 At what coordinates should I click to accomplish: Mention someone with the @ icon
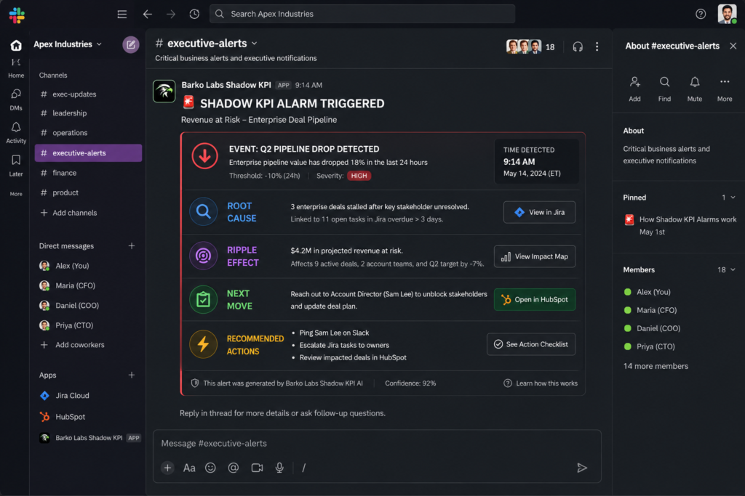pos(234,468)
